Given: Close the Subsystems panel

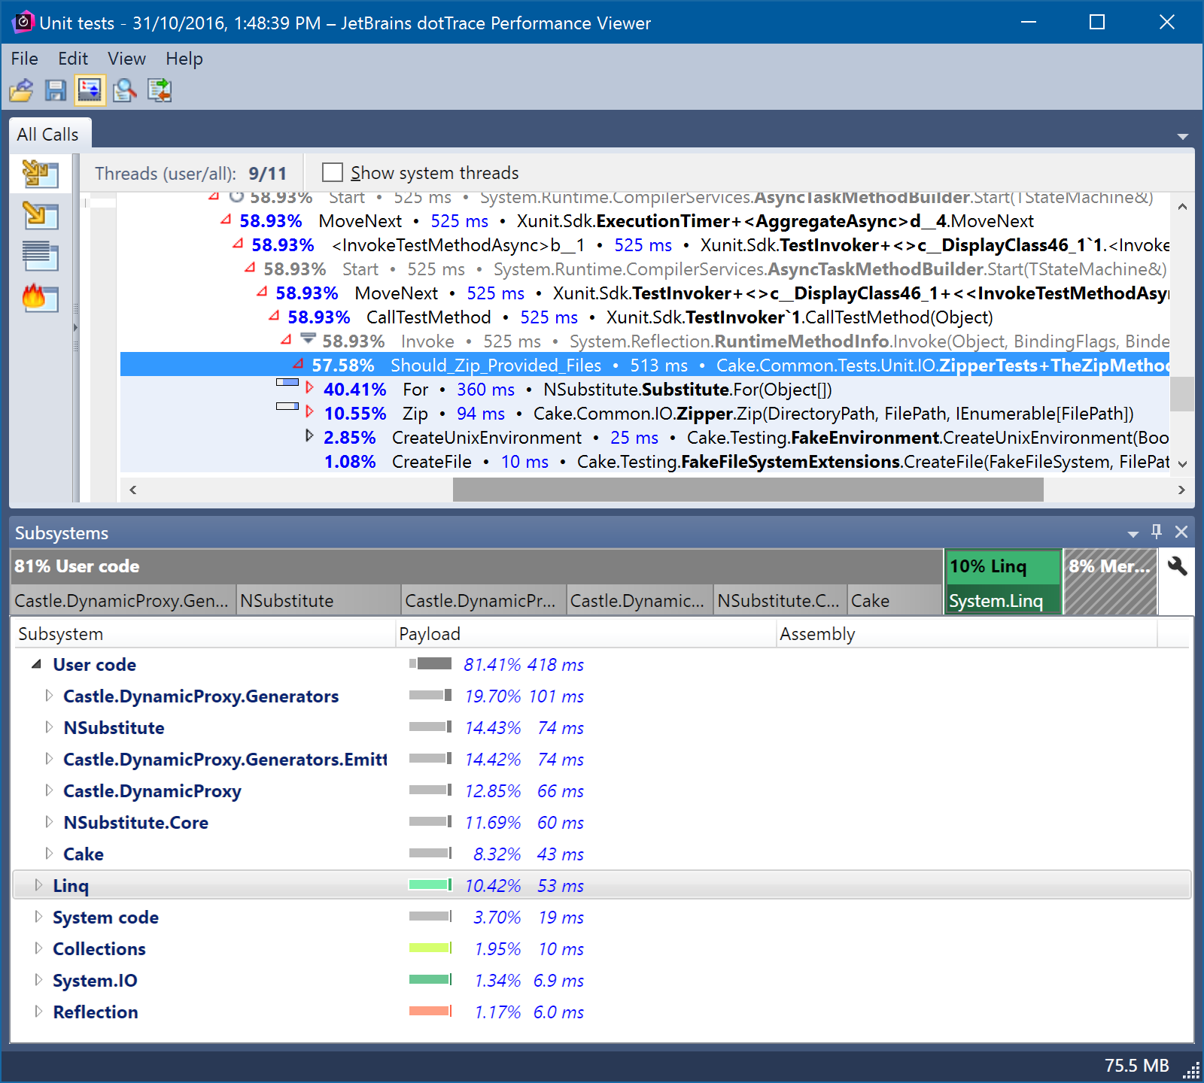Looking at the screenshot, I should pyautogui.click(x=1181, y=532).
